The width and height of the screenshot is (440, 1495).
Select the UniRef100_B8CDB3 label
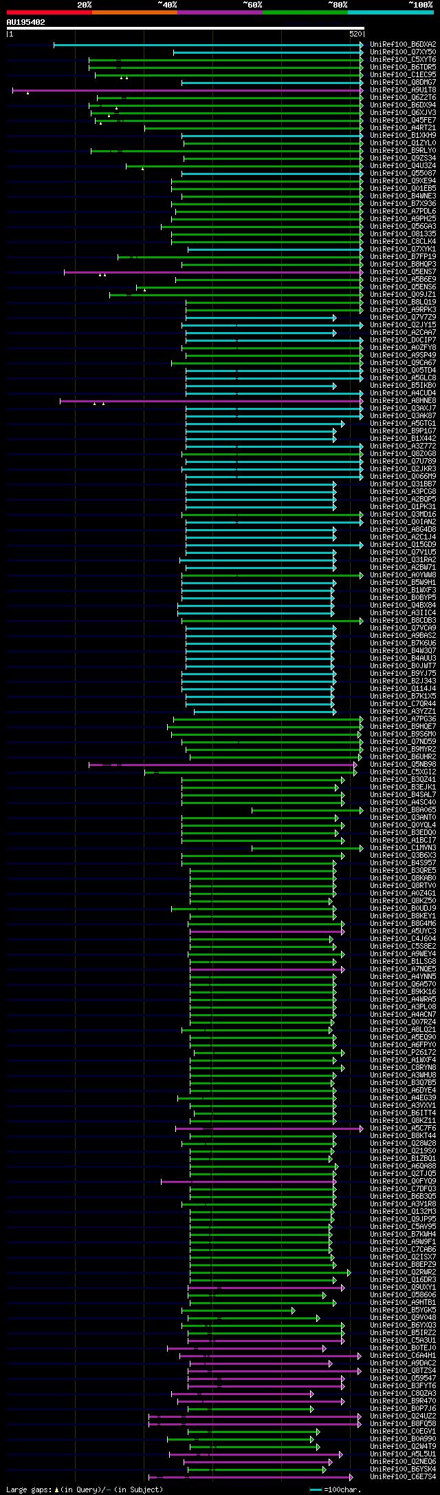point(403,621)
